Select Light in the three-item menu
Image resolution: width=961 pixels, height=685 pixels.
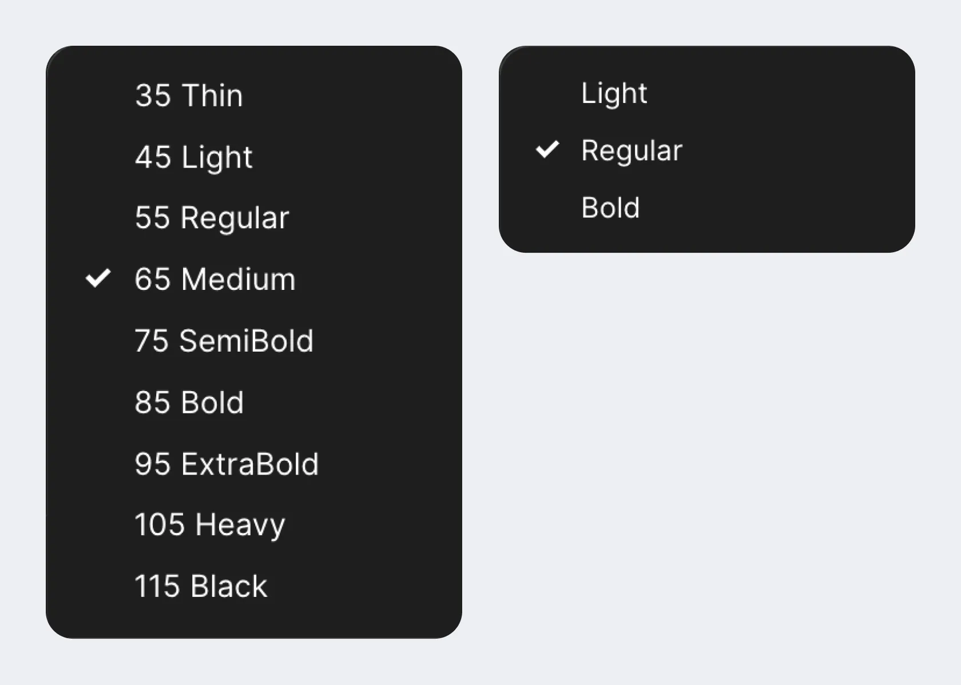point(614,93)
